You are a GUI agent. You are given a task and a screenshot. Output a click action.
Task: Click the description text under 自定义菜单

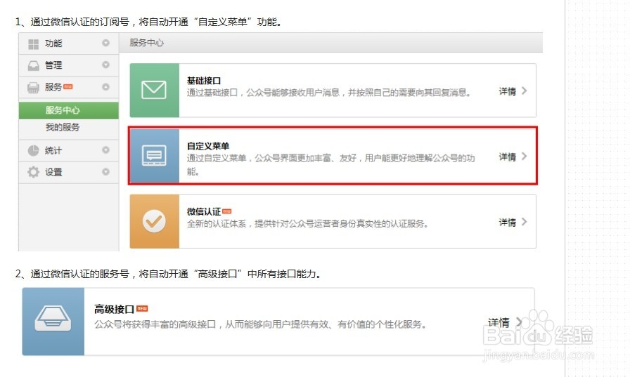pyautogui.click(x=330, y=164)
